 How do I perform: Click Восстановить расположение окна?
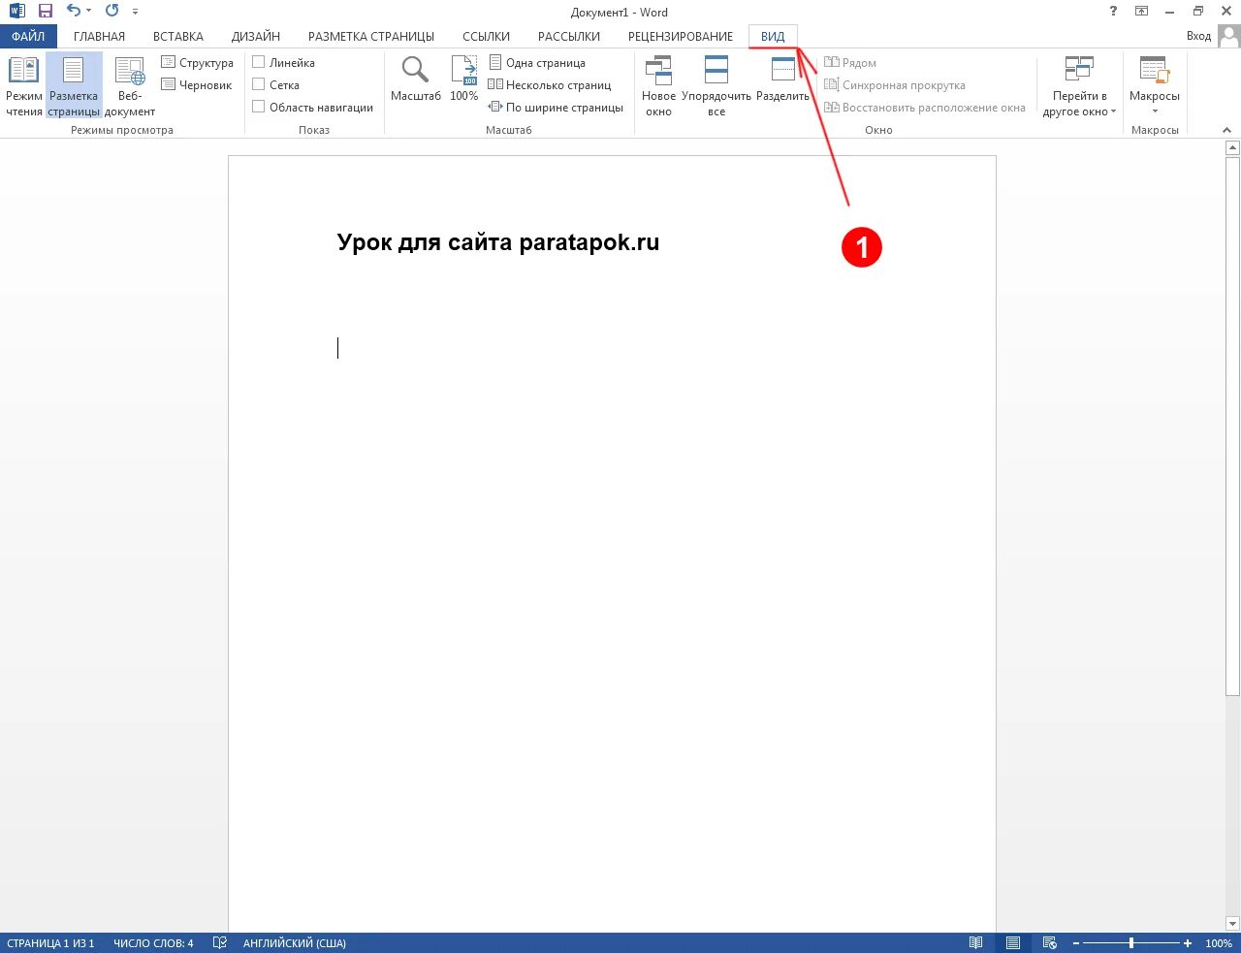(924, 108)
